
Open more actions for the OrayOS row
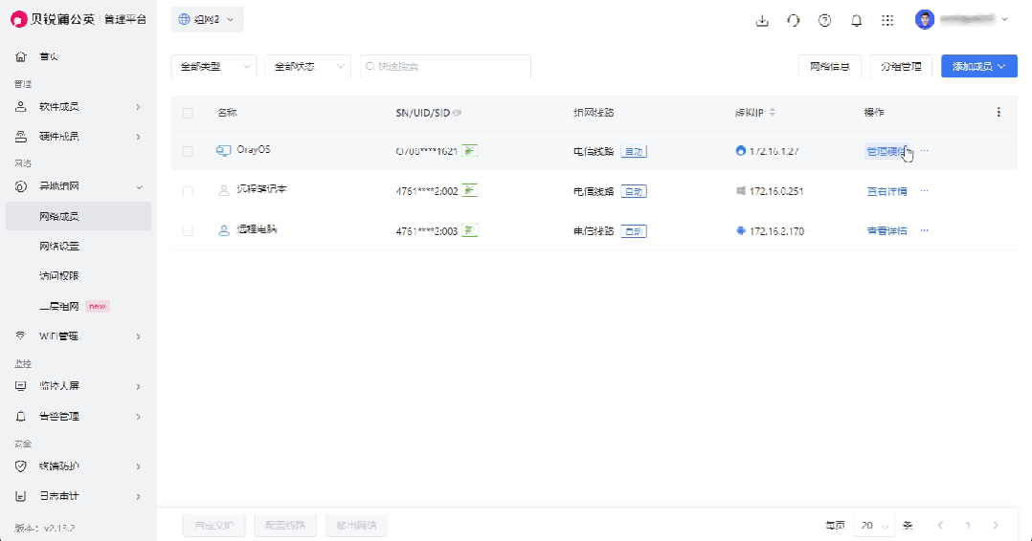(925, 151)
